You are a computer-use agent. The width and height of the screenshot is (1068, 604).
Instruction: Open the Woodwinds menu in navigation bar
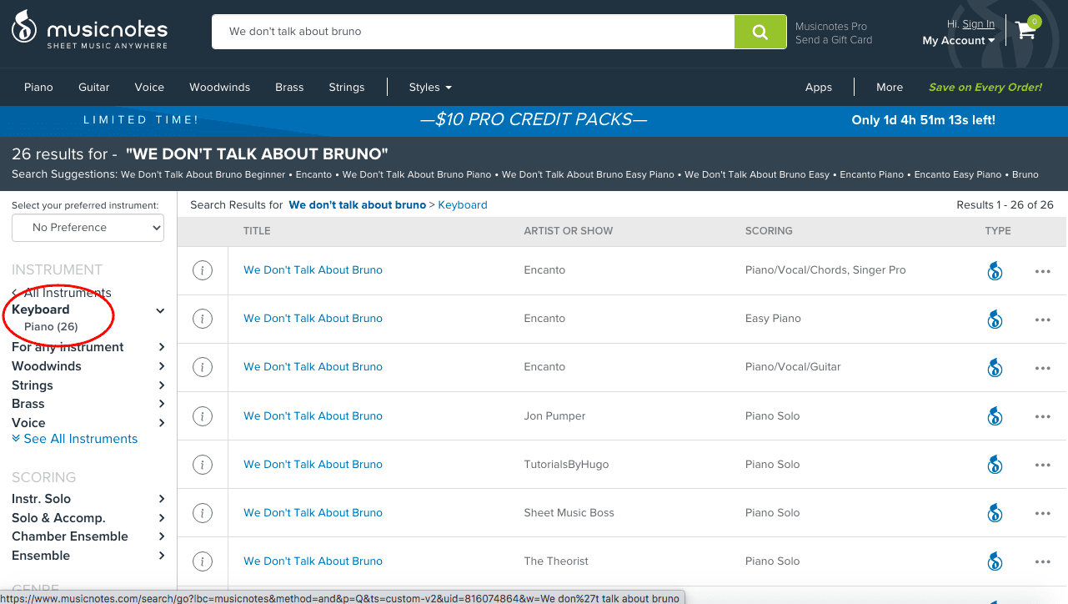[220, 88]
